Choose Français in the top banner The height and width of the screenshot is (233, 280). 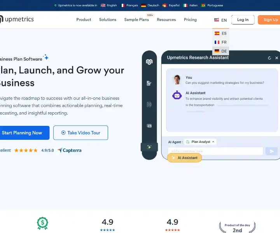(x=129, y=5)
